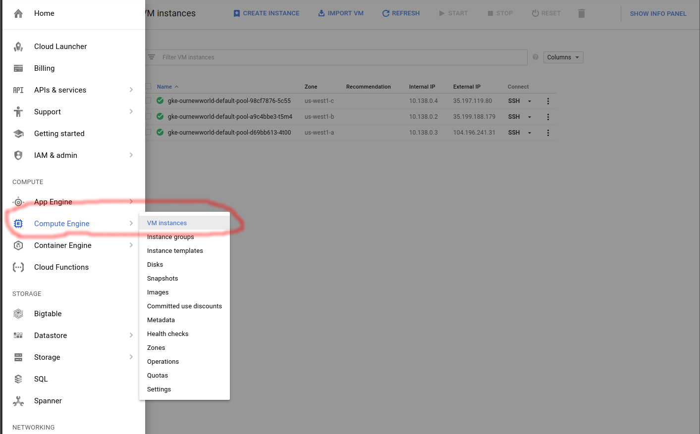Tick checkbox for gke-ournewworld-default-pool-a9c4bbe3-t5m4
Image resolution: width=700 pixels, height=434 pixels.
tap(148, 117)
